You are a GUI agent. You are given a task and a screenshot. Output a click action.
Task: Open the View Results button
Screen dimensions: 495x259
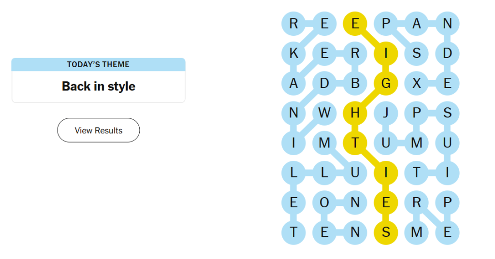99,130
